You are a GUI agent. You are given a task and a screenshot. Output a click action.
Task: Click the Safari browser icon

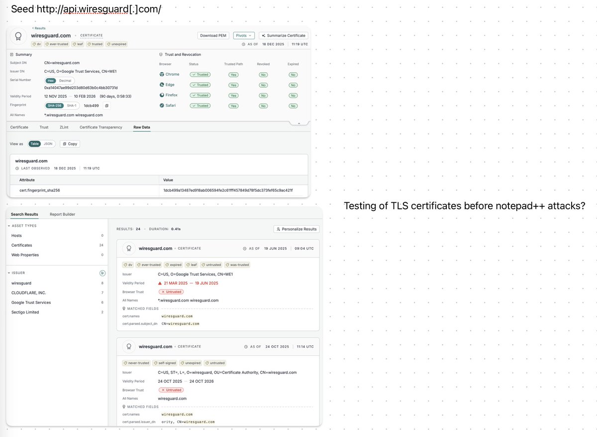[x=162, y=106]
